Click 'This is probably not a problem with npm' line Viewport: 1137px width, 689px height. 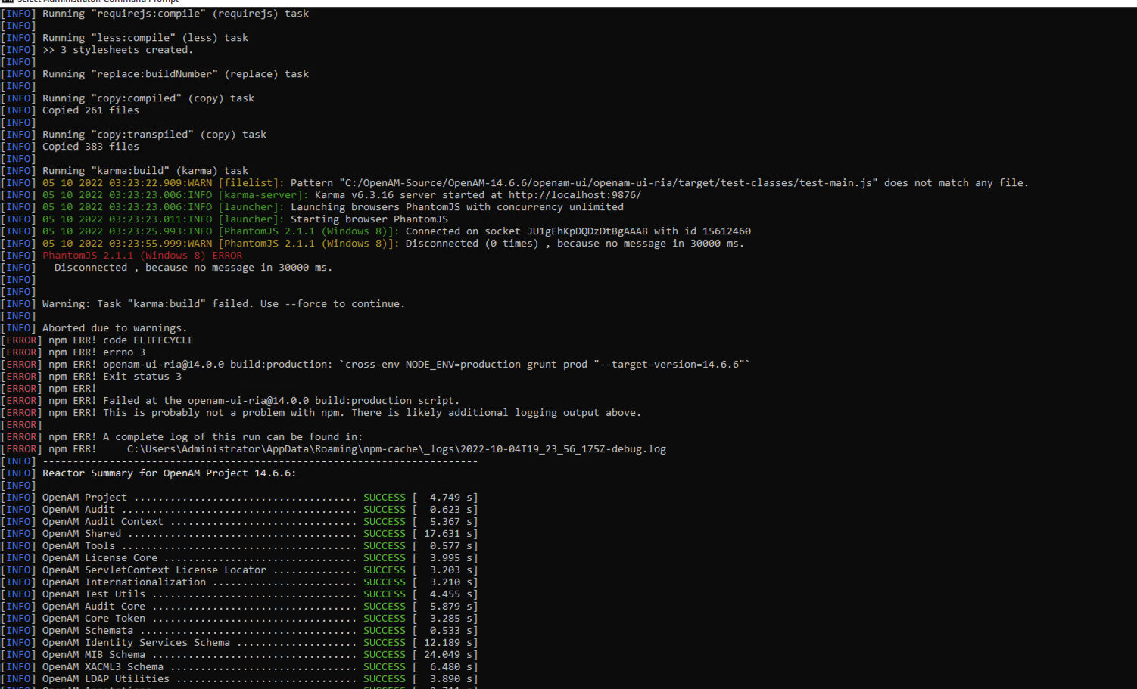(x=321, y=413)
